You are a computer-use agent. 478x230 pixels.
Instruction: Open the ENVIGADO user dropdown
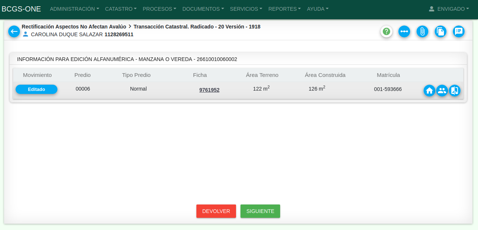449,9
